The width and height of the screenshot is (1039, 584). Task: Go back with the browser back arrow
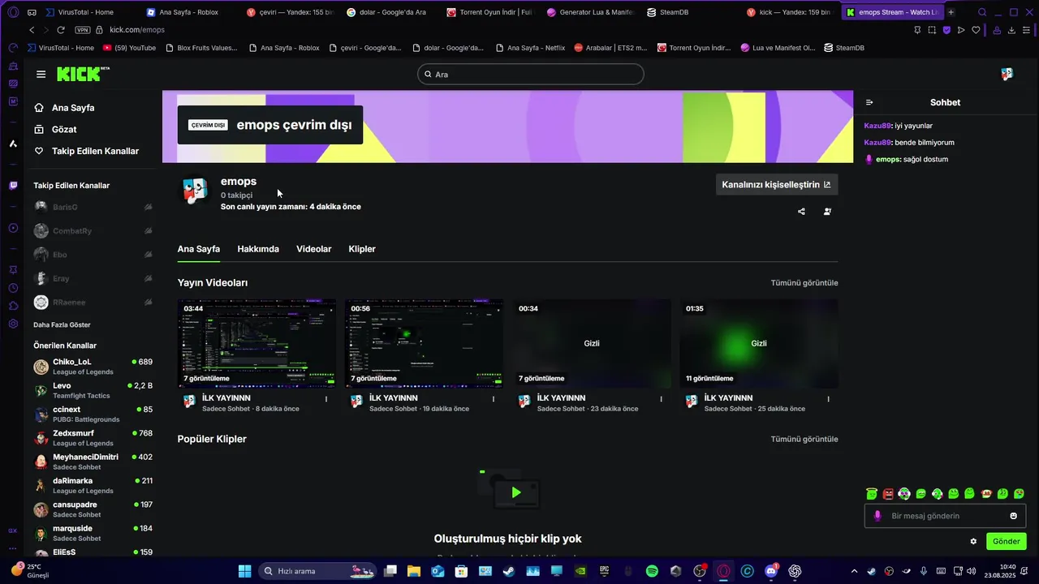click(32, 30)
